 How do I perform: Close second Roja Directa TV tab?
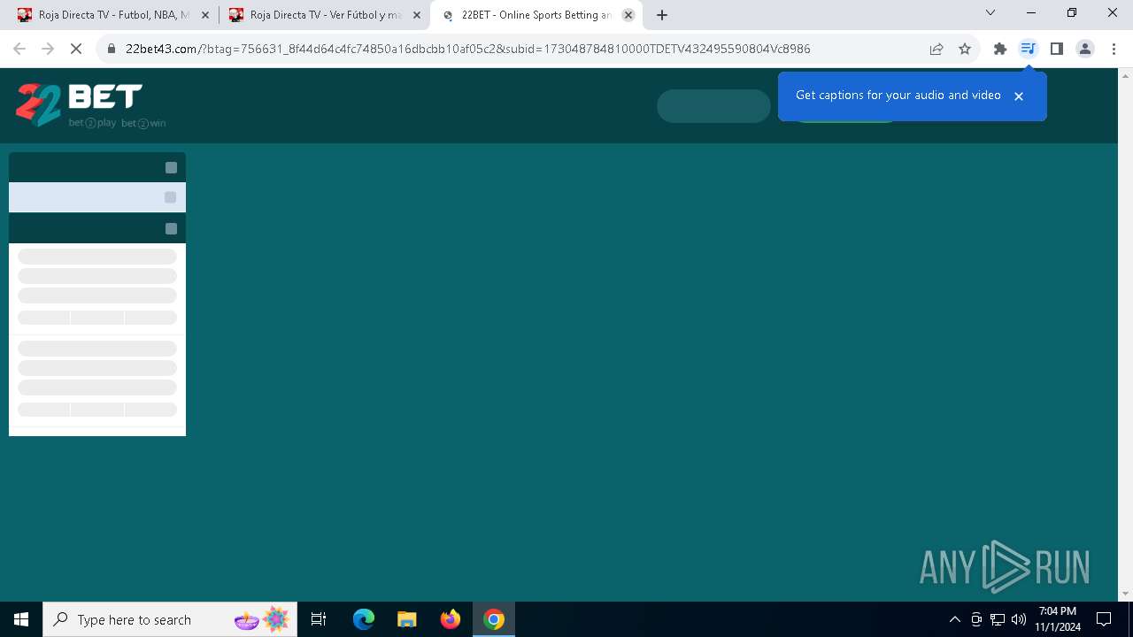tap(417, 15)
